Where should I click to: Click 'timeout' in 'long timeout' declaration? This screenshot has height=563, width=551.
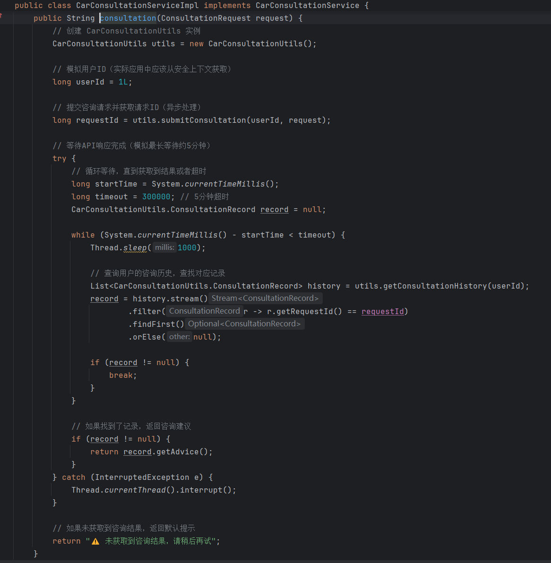(112, 196)
